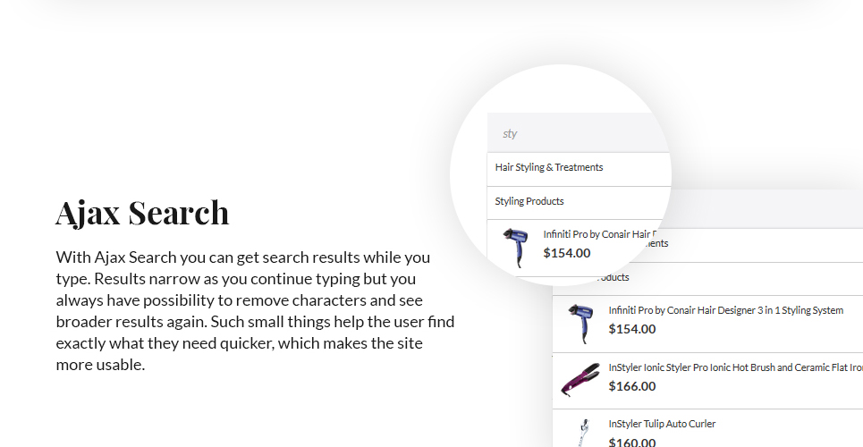Click the $154.00 price in magnifier
This screenshot has width=863, height=447.
click(566, 253)
